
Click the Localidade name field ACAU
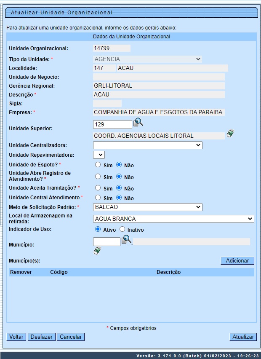173,68
